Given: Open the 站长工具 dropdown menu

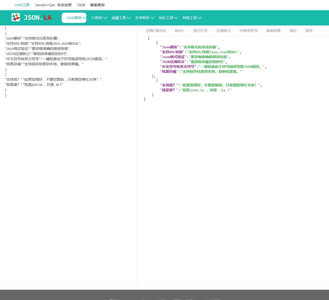Looking at the screenshot, I should pyautogui.click(x=168, y=18).
